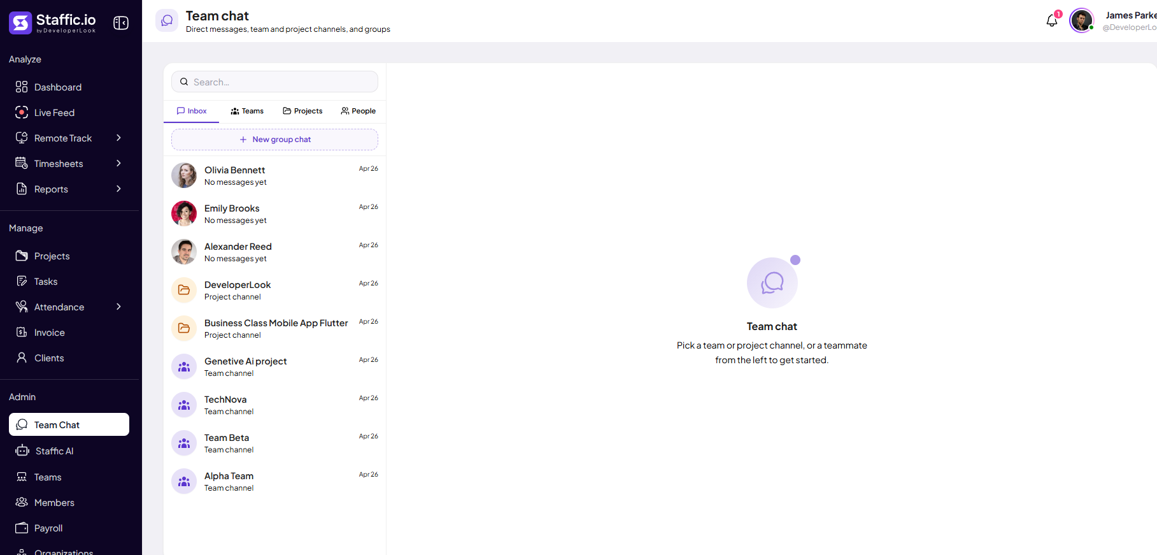Image resolution: width=1157 pixels, height=555 pixels.
Task: Switch to the Projects chat tab
Action: (x=302, y=111)
